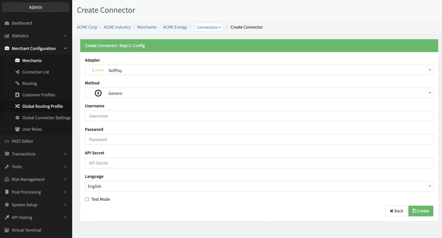Open the Connectors breadcrumb dropdown
The height and width of the screenshot is (238, 442).
pos(209,27)
